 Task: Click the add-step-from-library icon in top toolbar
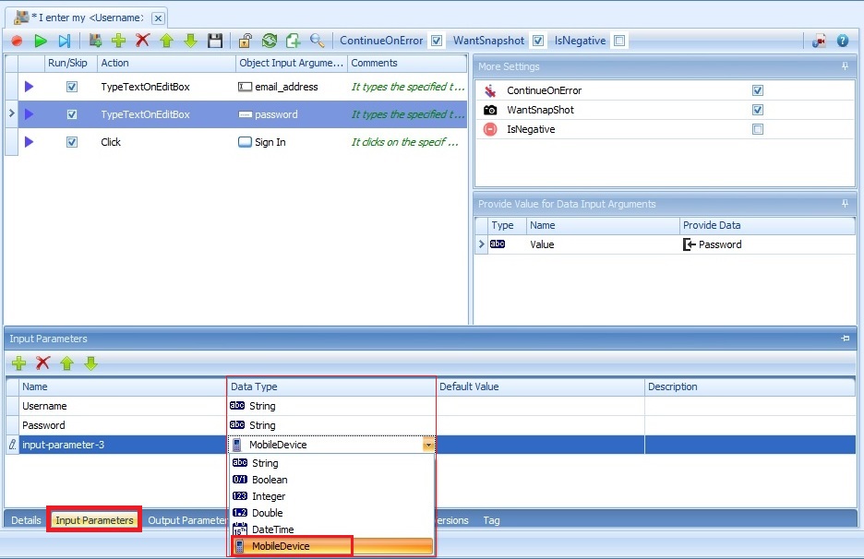[x=95, y=41]
